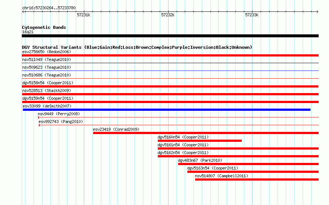Click the red bar under dgv483n67
The width and height of the screenshot is (329, 205).
click(x=248, y=164)
